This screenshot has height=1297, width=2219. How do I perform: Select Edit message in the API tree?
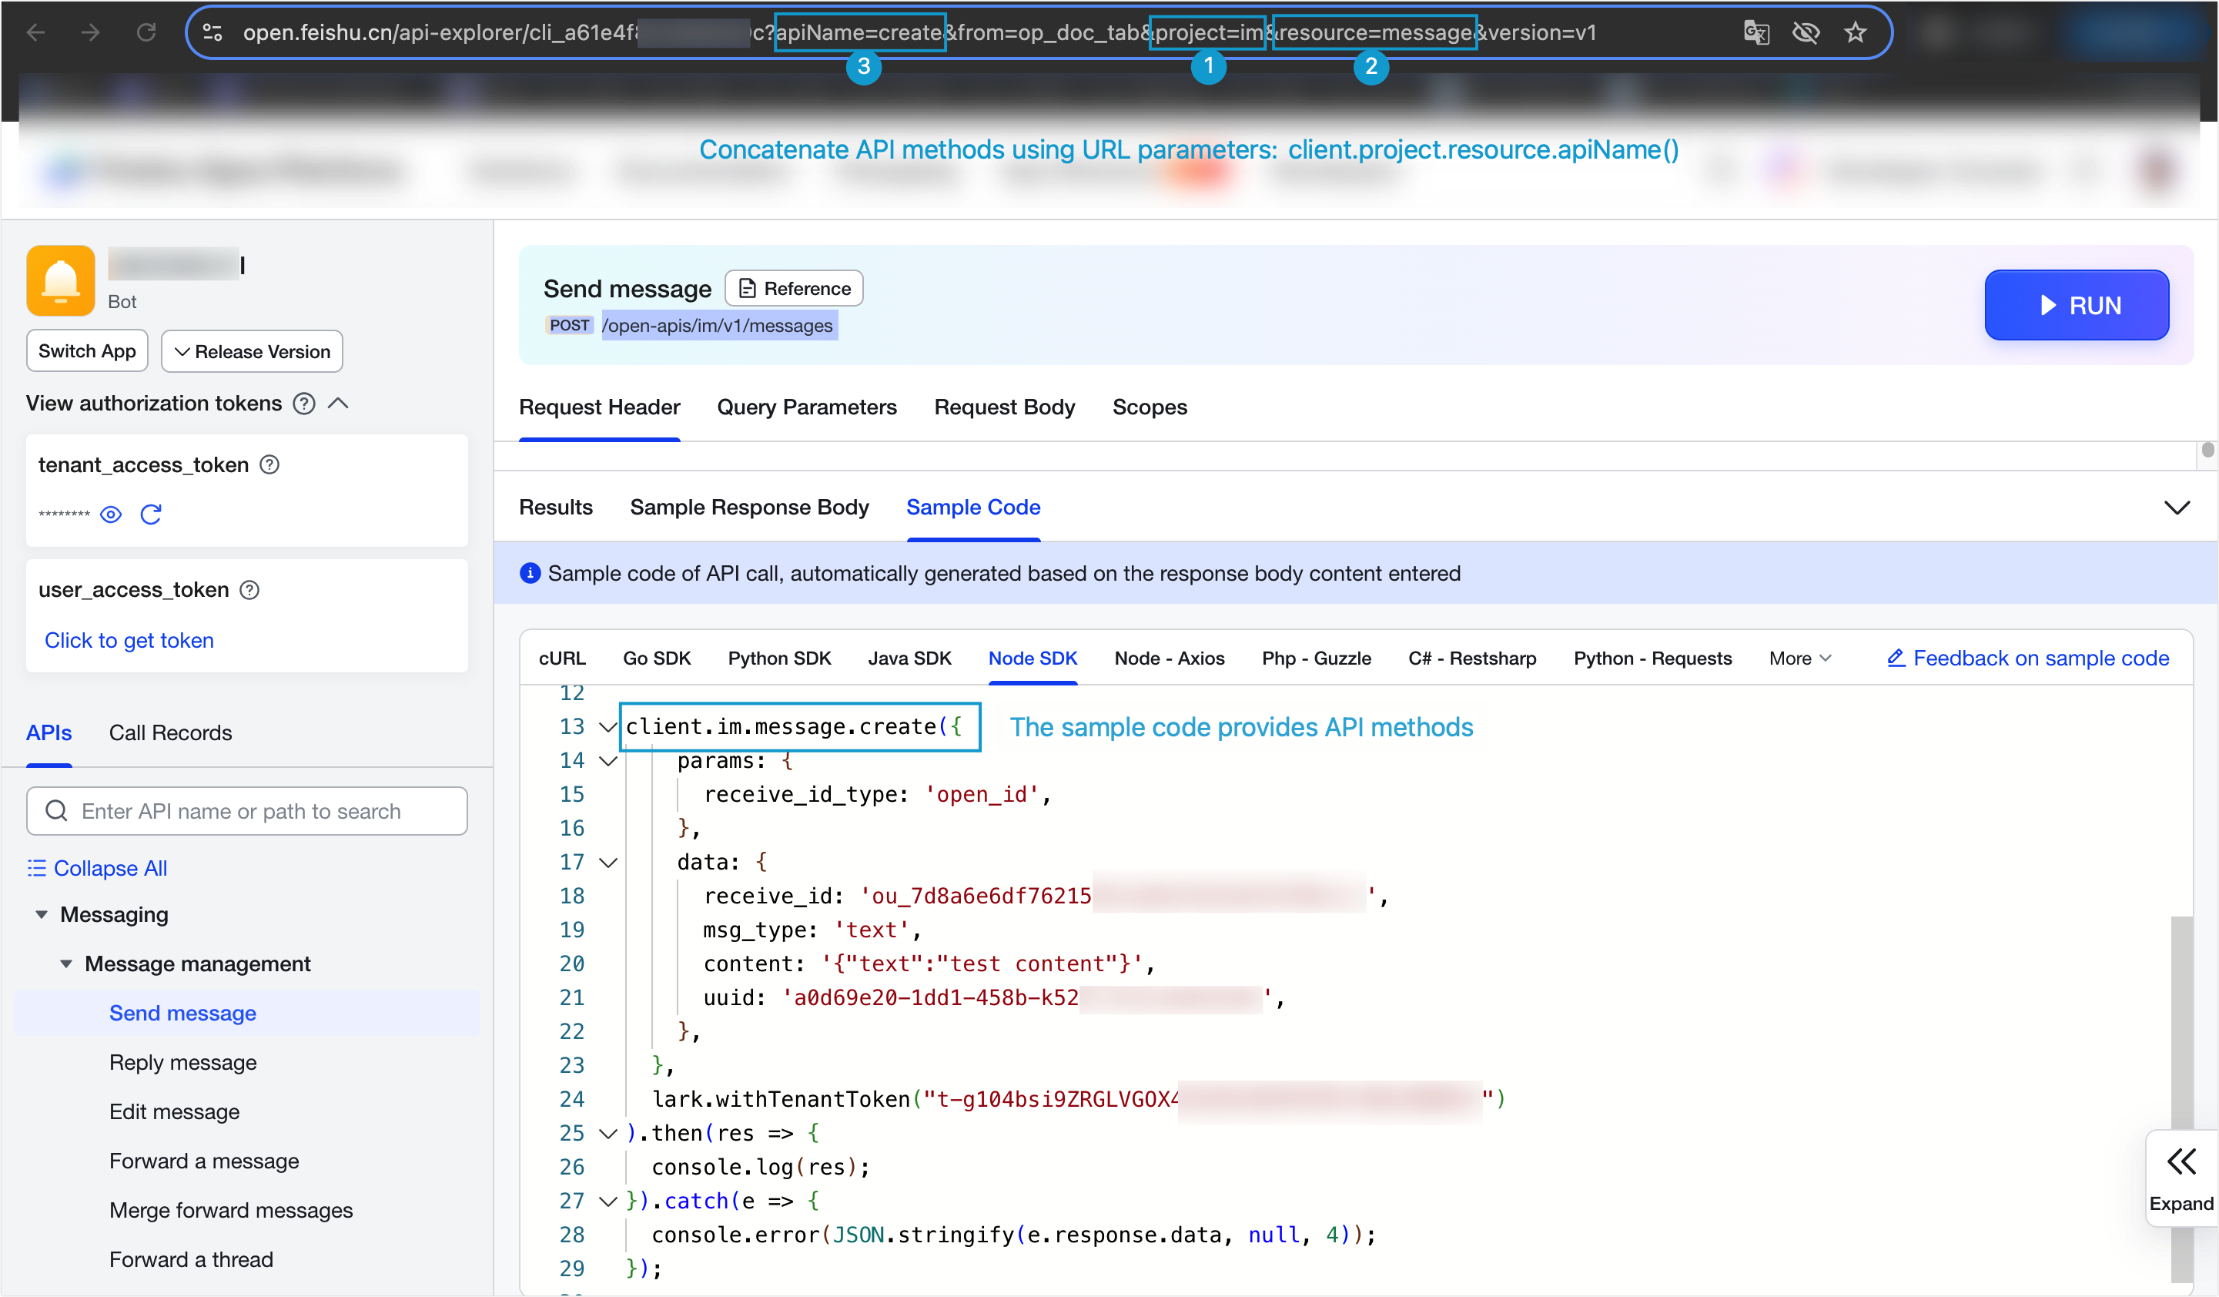click(x=174, y=1112)
